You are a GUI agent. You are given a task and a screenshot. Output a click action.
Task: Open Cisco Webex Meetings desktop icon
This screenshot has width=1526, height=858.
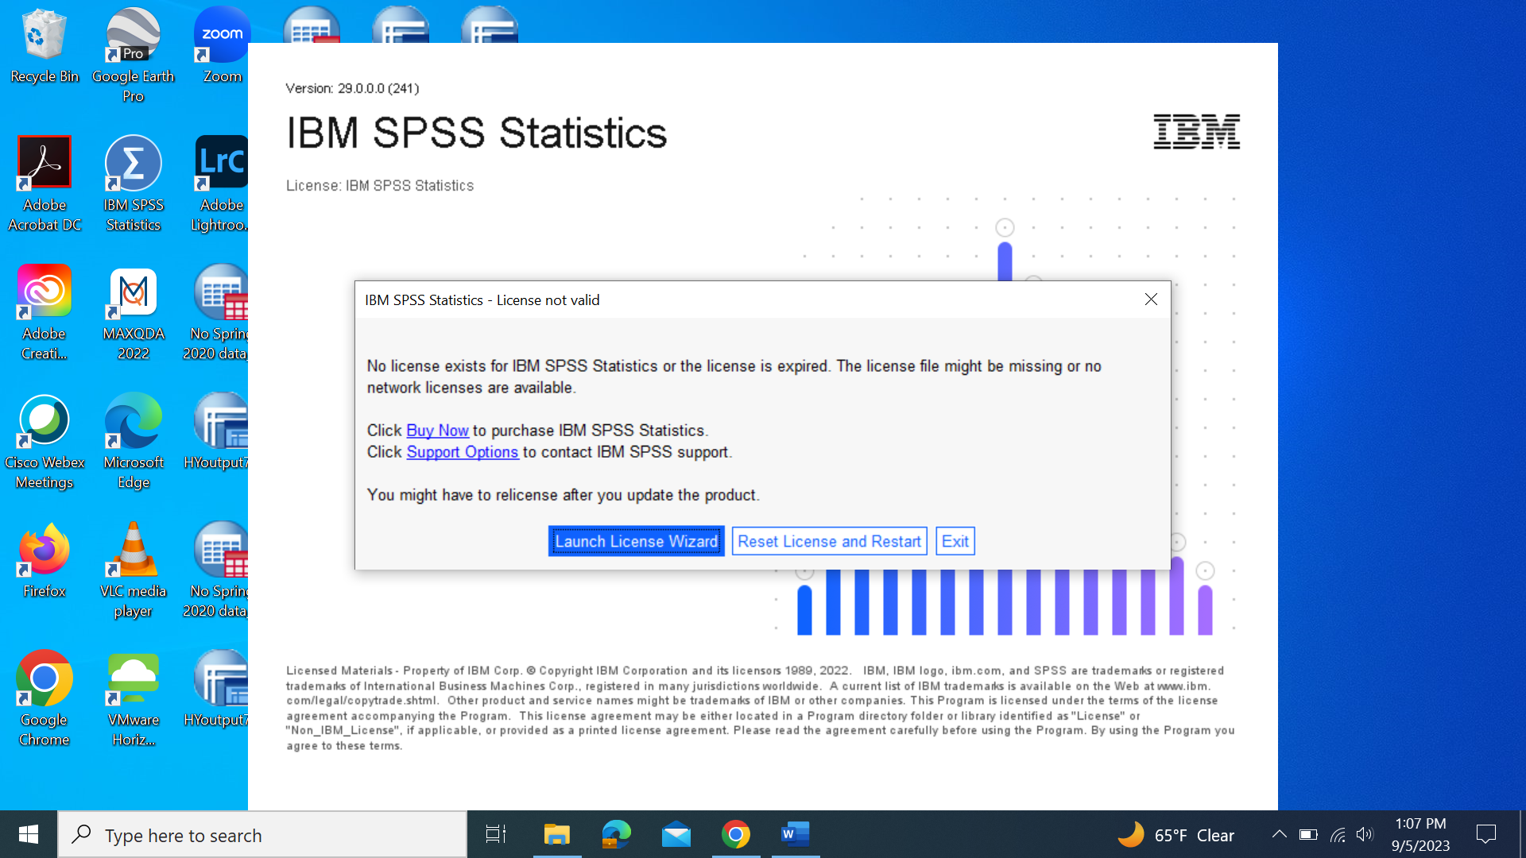[x=45, y=442]
